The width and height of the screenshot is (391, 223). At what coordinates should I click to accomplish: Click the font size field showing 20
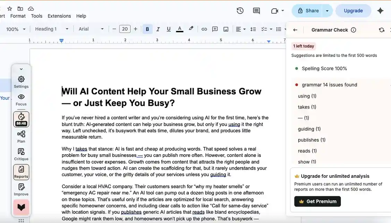click(x=125, y=29)
